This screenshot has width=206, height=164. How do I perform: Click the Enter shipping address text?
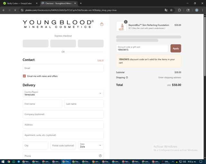pyautogui.click(x=170, y=78)
